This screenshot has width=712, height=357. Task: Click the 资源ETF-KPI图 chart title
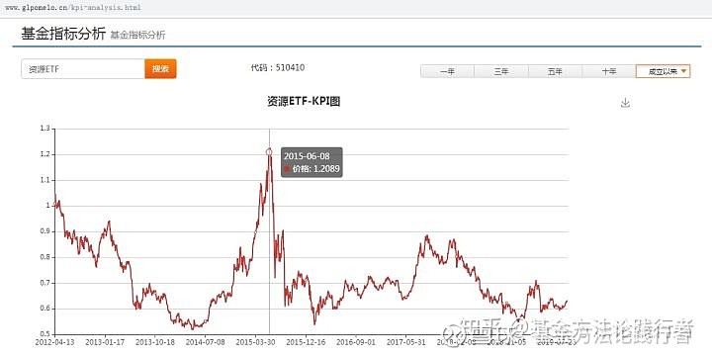click(x=304, y=101)
